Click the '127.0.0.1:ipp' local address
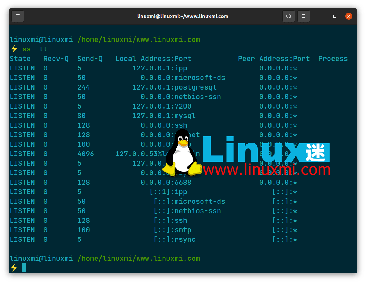The height and width of the screenshot is (283, 366). pyautogui.click(x=160, y=68)
